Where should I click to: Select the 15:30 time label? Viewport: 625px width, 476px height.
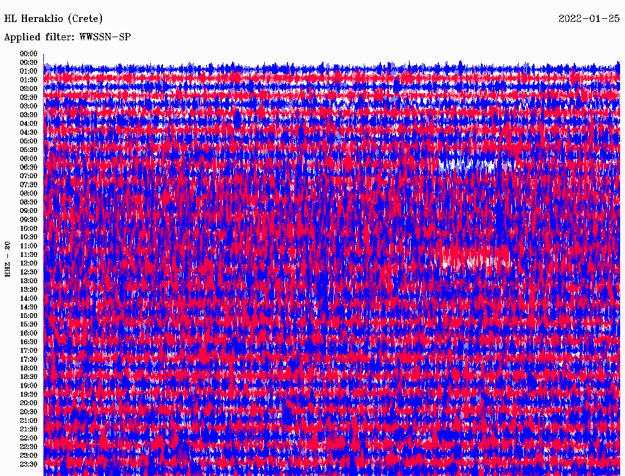(x=29, y=325)
